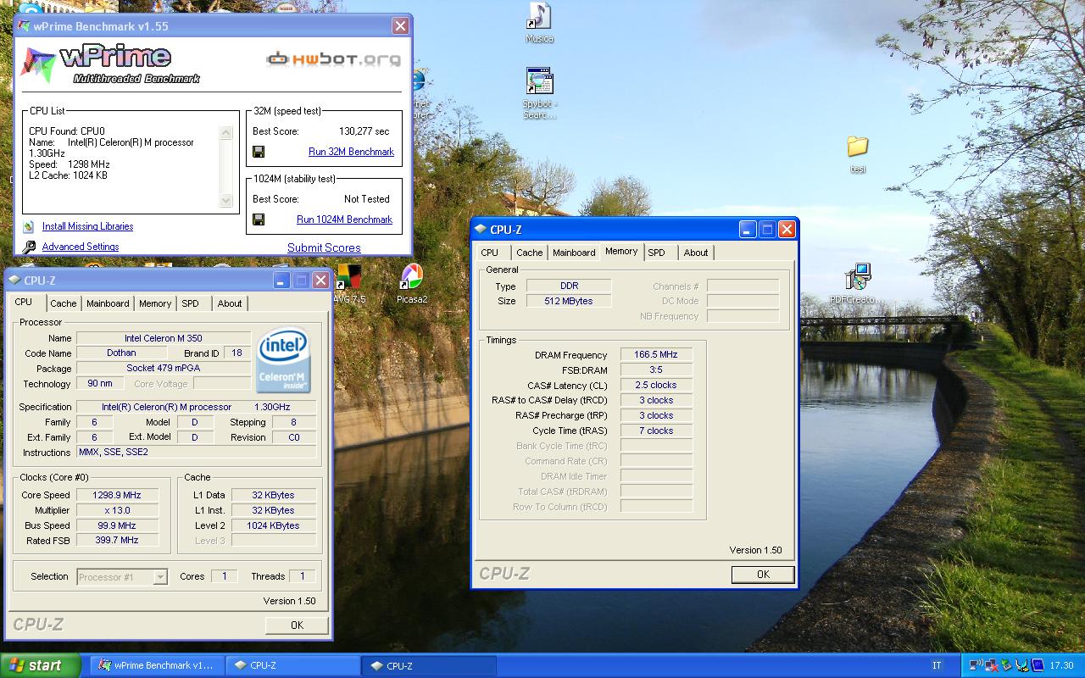The image size is (1085, 678).
Task: Click the save icon under 1024M test
Action: point(259,220)
